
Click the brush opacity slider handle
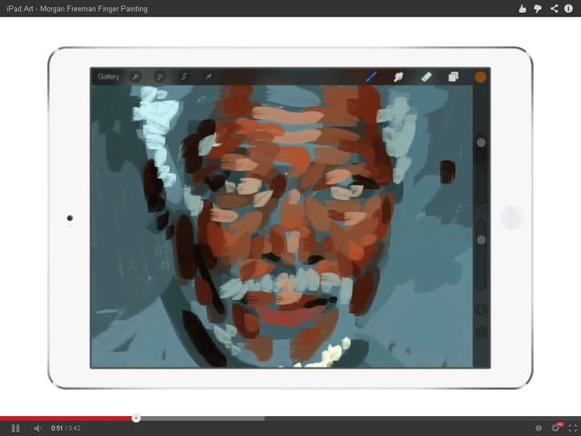[481, 240]
